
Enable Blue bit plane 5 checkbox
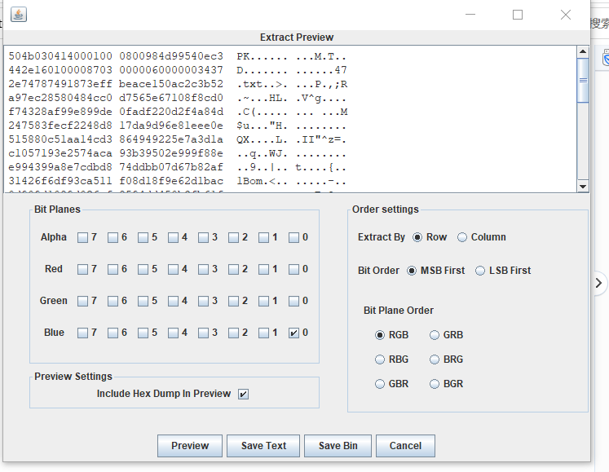143,333
